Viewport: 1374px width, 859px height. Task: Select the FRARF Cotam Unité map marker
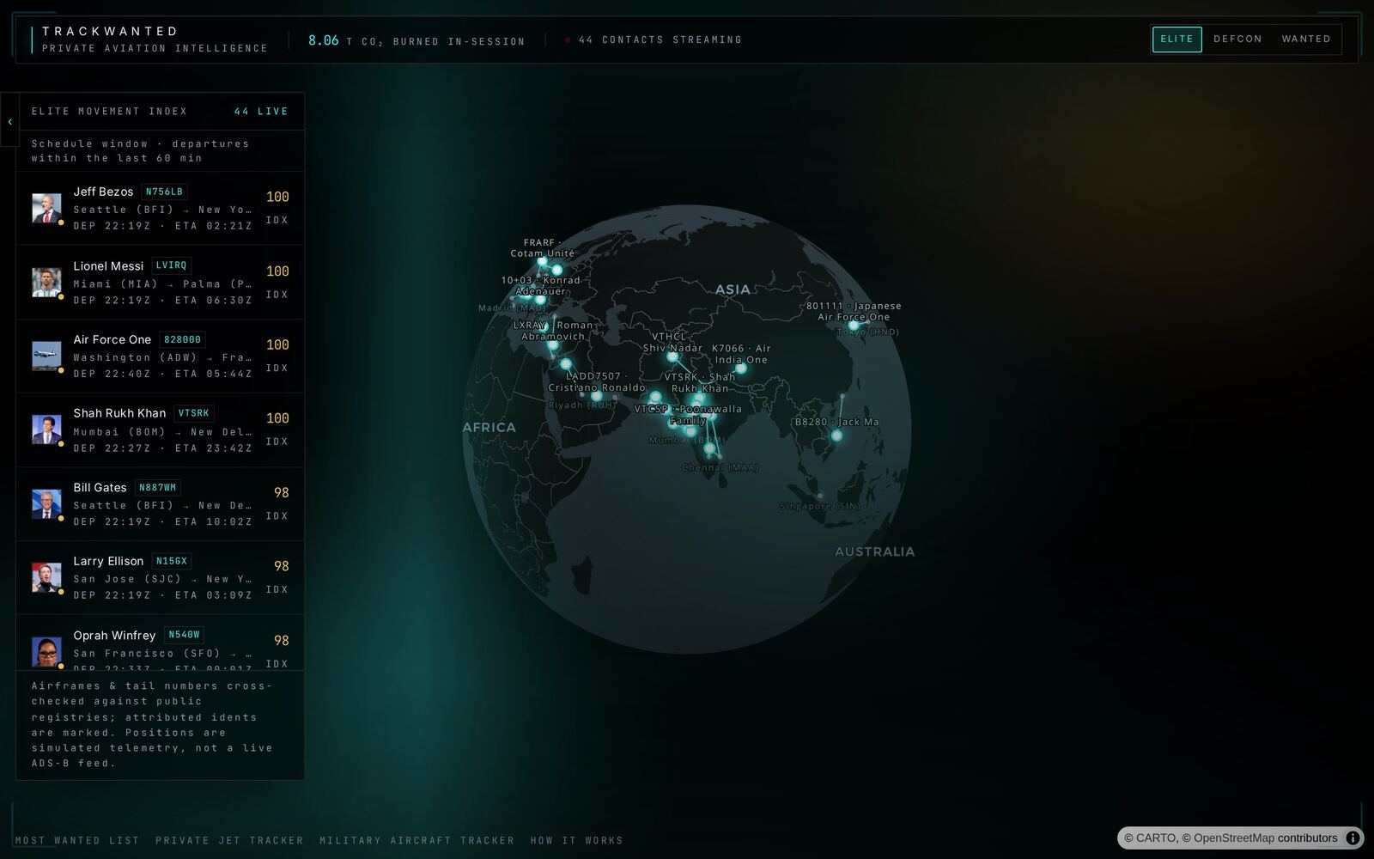pos(542,261)
